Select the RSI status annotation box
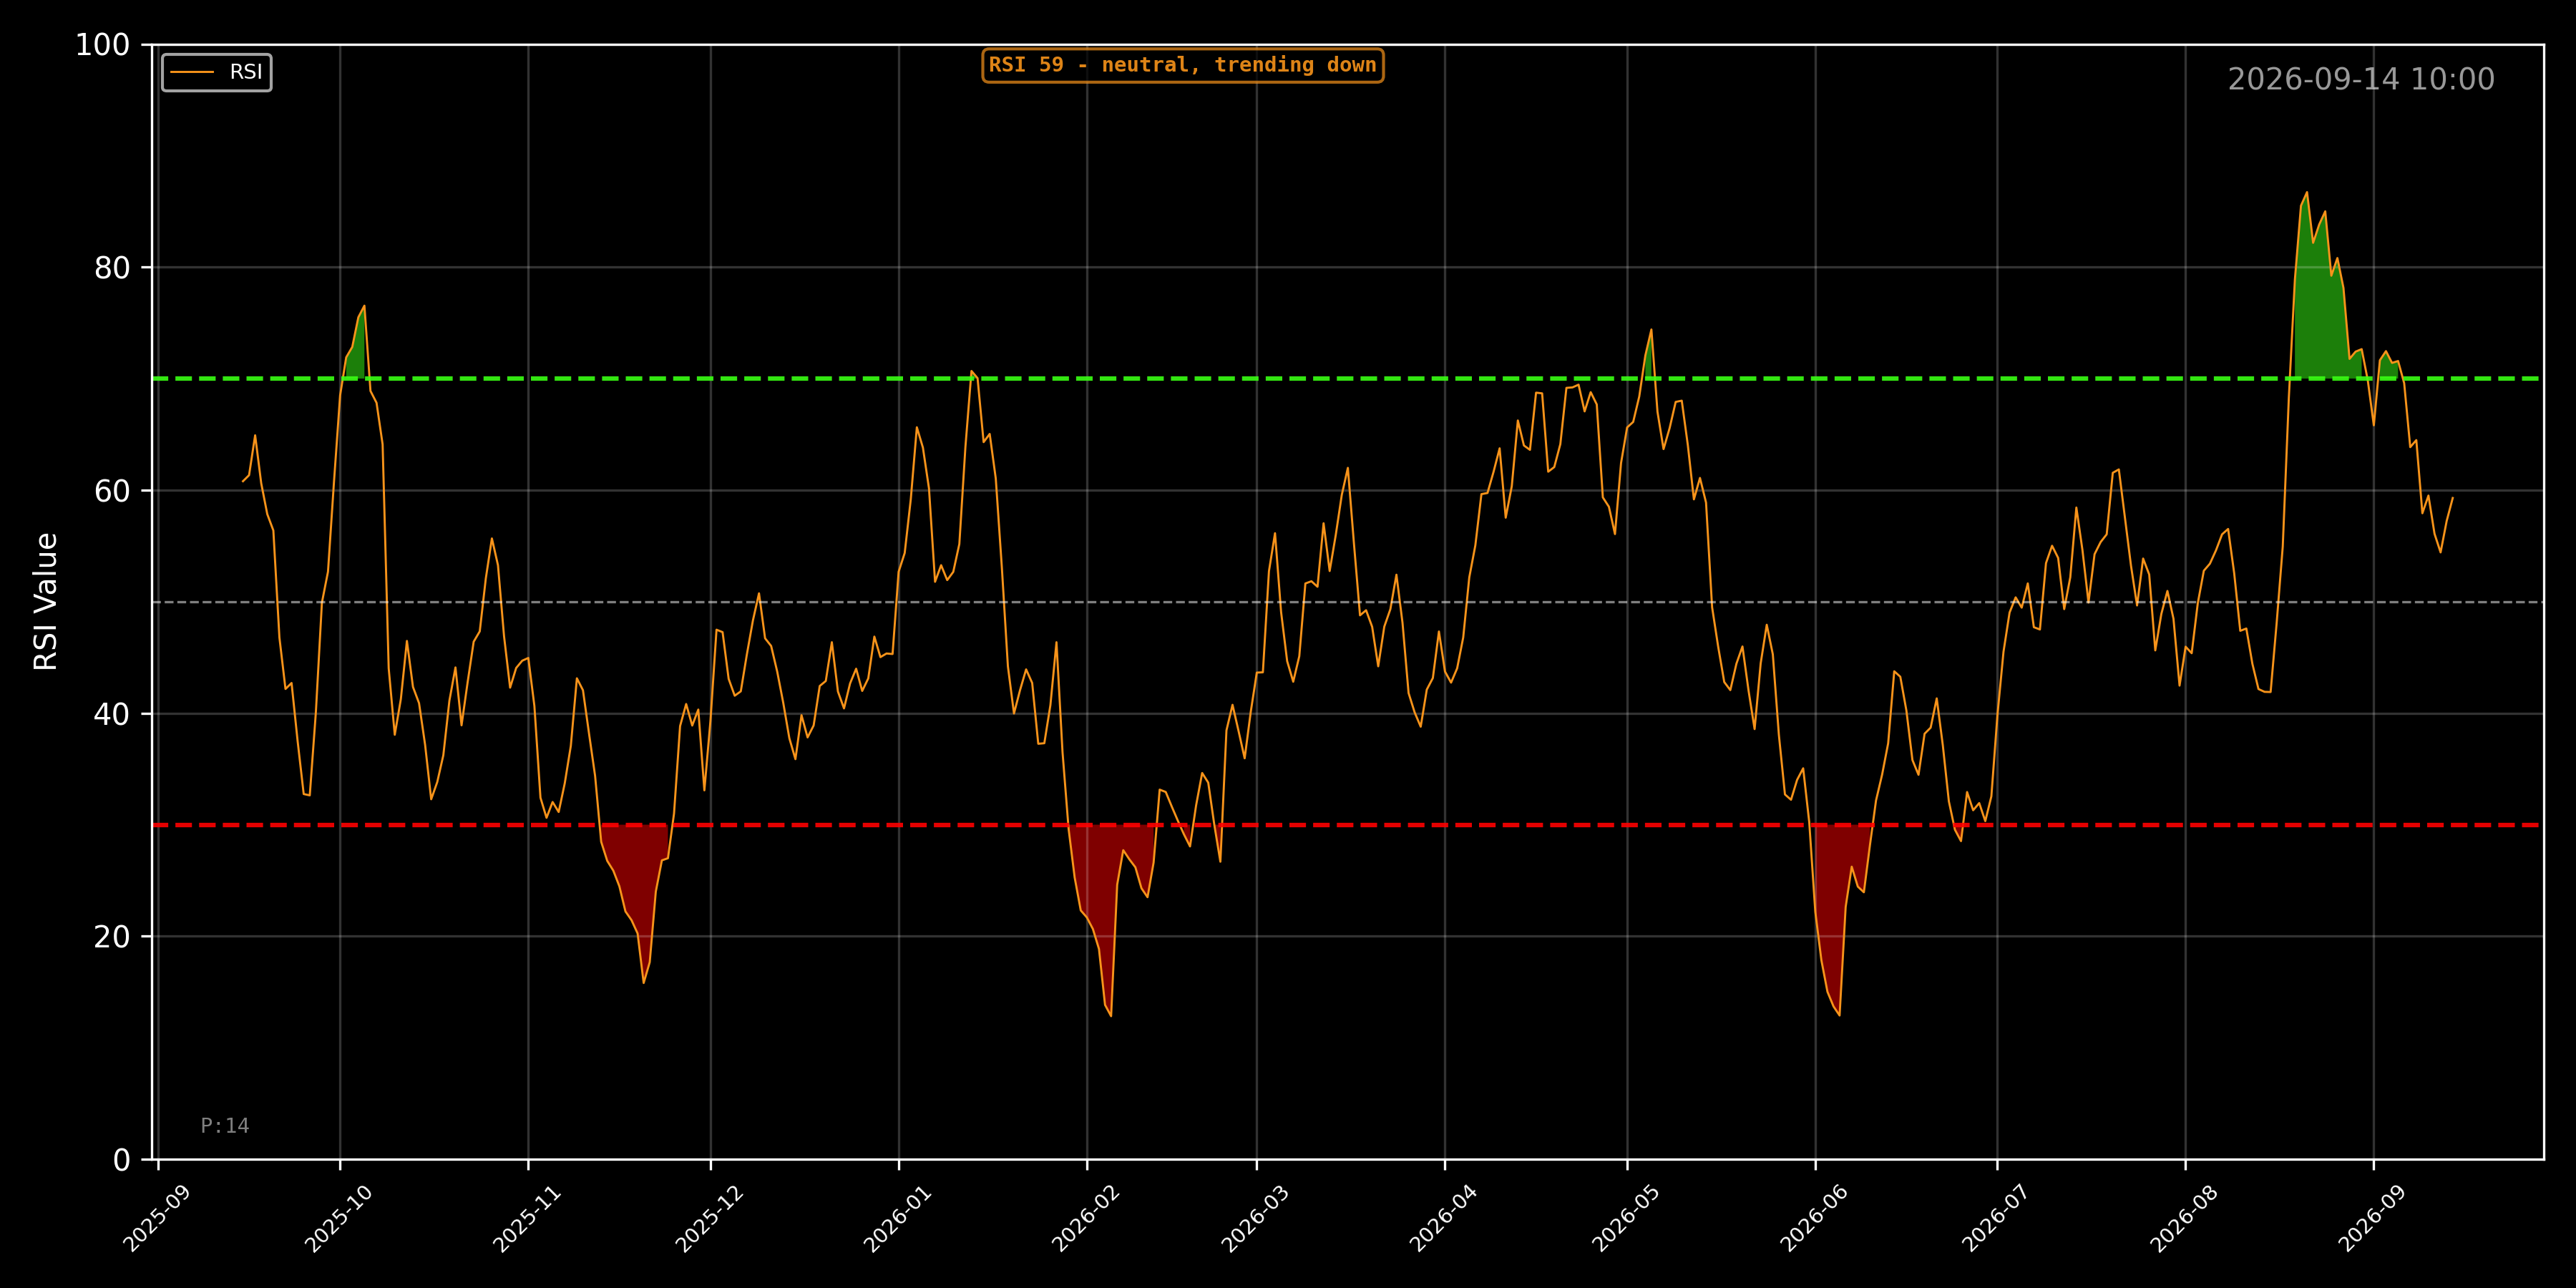 point(1183,65)
